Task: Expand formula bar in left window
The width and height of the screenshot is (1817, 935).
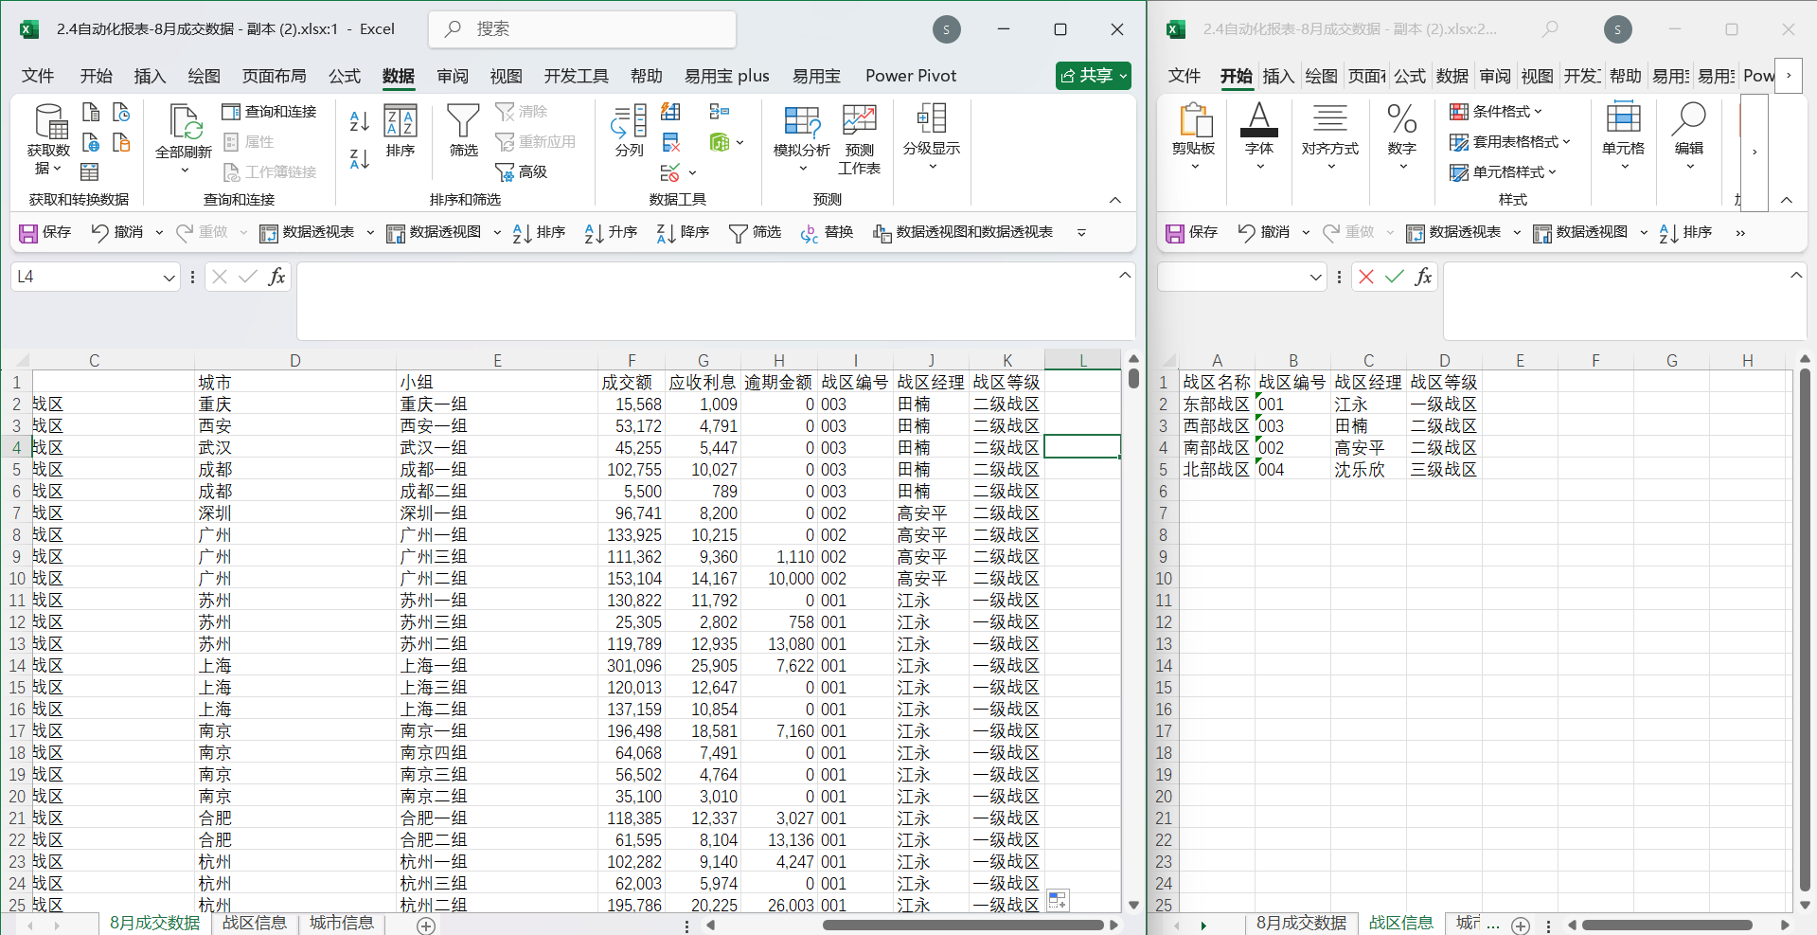Action: [x=1125, y=275]
